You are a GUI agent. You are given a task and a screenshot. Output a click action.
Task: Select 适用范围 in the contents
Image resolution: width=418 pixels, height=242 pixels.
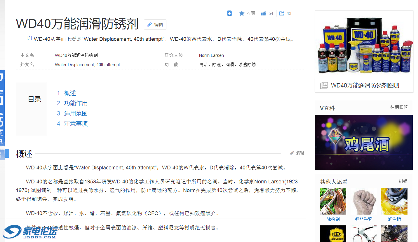coord(76,113)
